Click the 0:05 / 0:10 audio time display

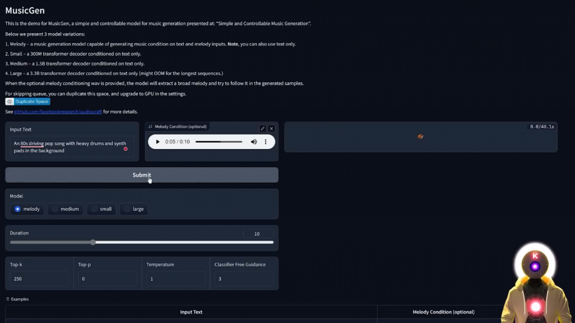[x=177, y=142]
